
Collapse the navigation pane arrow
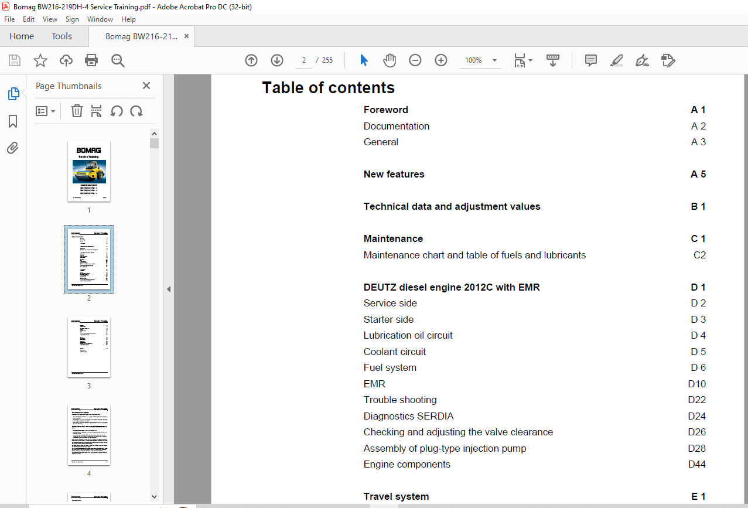[x=169, y=289]
